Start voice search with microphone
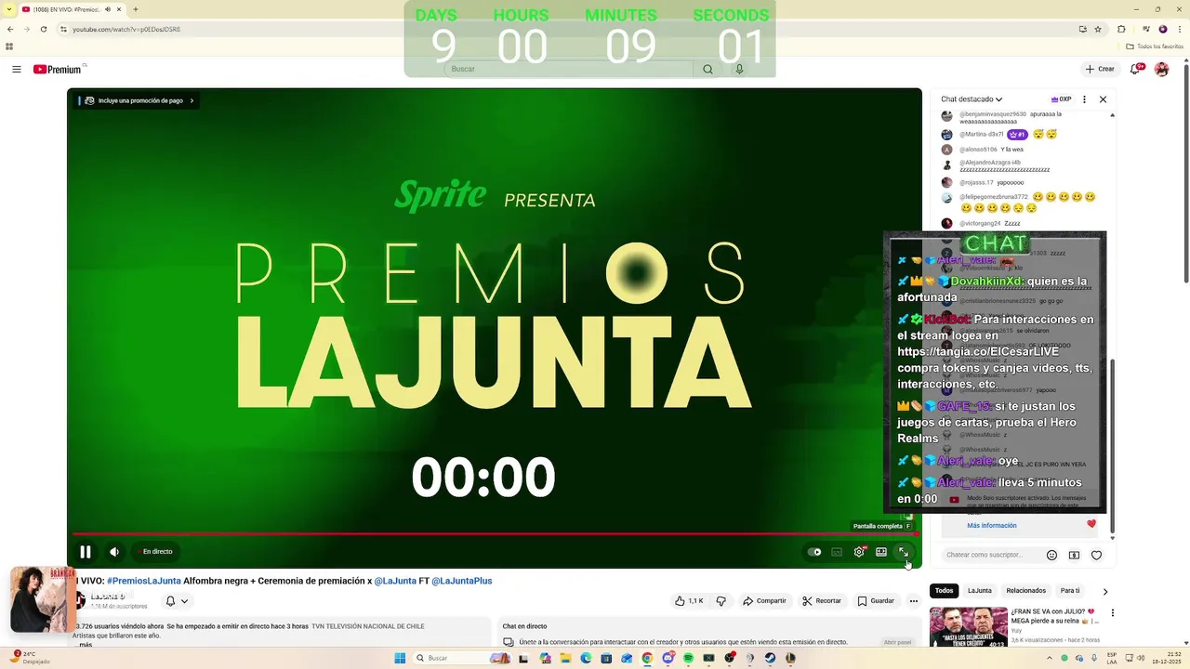 pos(740,69)
